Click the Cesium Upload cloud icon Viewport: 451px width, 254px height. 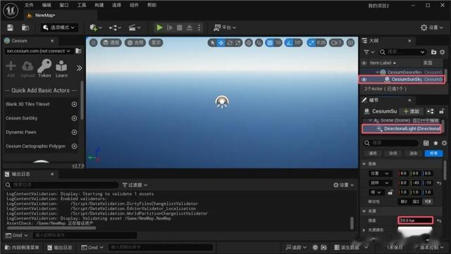[27, 69]
